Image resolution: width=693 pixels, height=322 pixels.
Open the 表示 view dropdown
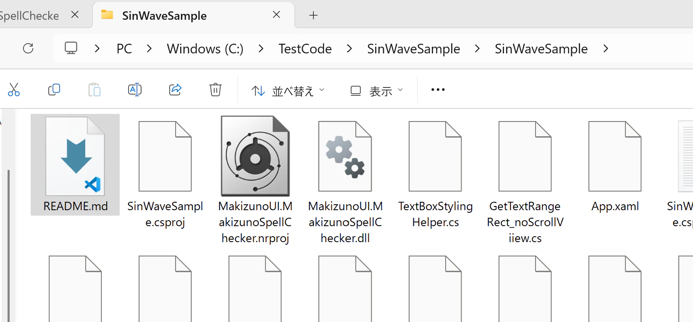[377, 90]
